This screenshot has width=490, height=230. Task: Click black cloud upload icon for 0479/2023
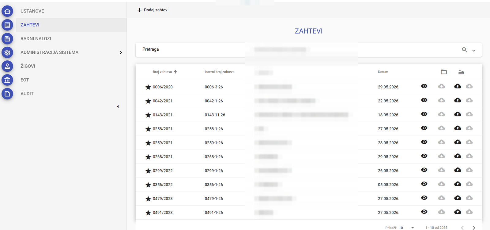pyautogui.click(x=458, y=198)
